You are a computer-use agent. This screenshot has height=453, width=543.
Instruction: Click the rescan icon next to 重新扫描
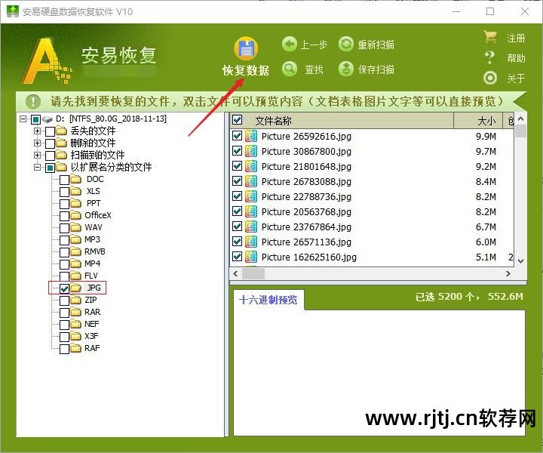tap(345, 44)
